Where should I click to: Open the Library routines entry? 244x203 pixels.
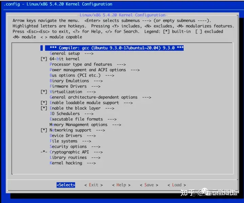point(68,157)
